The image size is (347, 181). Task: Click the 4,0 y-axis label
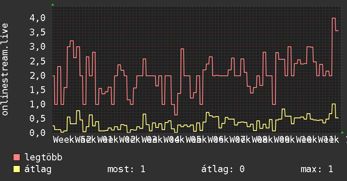[37, 18]
